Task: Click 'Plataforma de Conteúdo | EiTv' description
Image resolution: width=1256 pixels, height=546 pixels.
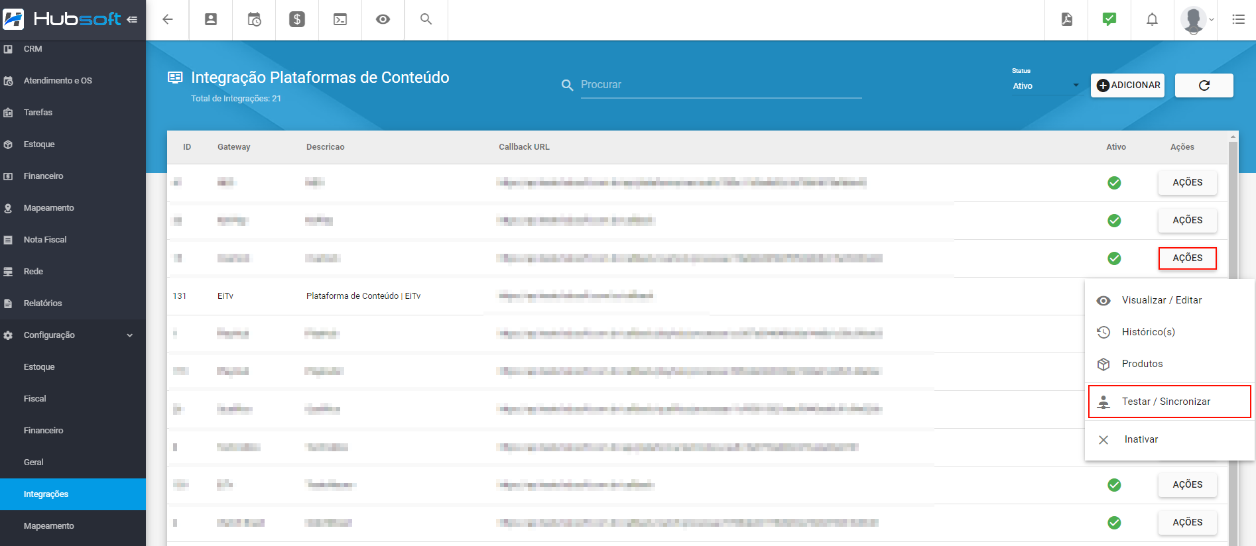Action: 363,296
